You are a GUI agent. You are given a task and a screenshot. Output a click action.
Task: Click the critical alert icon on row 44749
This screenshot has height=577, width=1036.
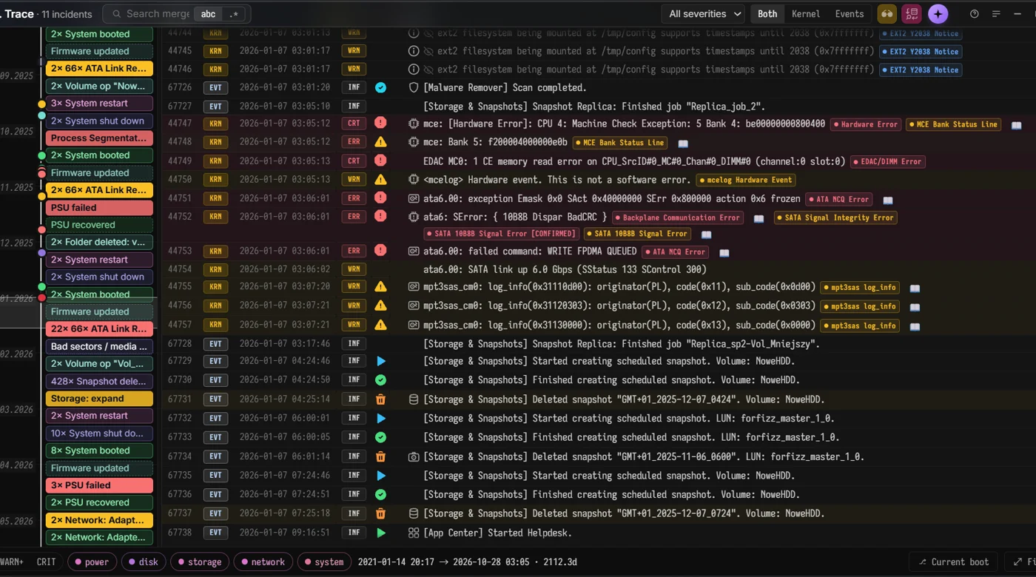380,161
